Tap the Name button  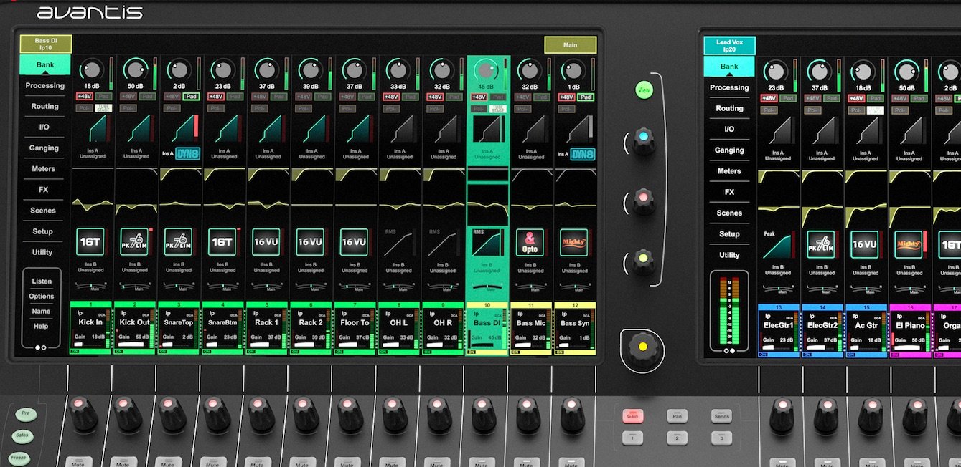click(42, 312)
